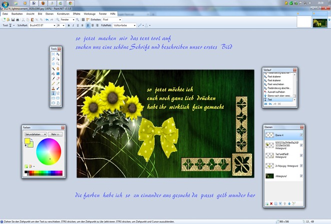Select the Move Selection tool
The image size is (331, 224).
click(x=58, y=59)
